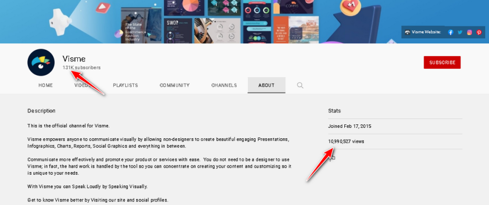The image size is (489, 205).
Task: Open the Twitter bird icon link
Action: pyautogui.click(x=460, y=32)
